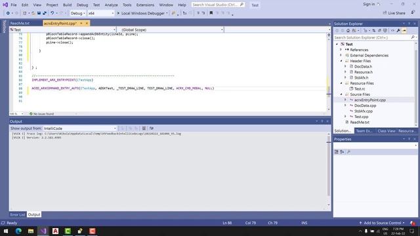Switch to the Class View tab

(x=387, y=131)
